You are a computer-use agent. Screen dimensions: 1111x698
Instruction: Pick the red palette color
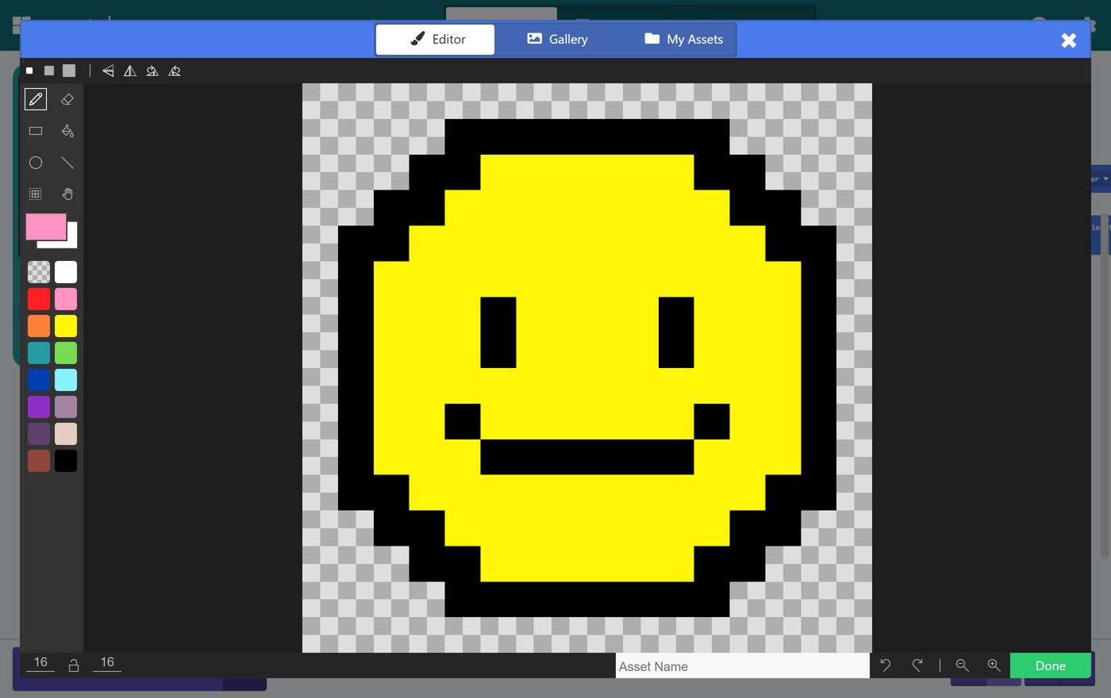click(39, 299)
